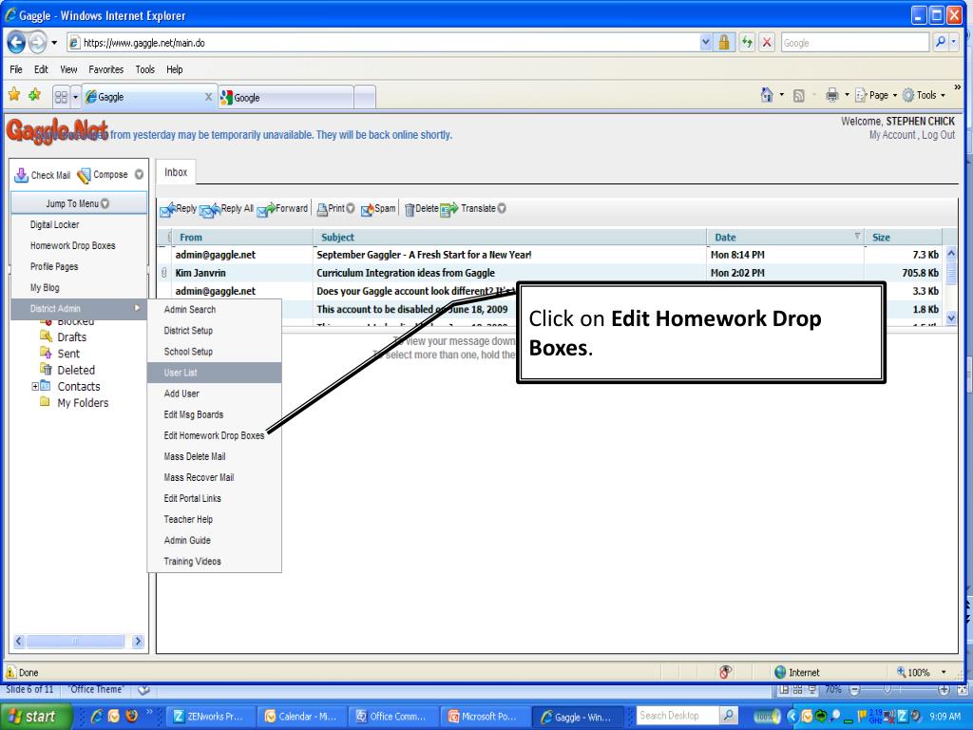Screen dimensions: 973x730
Task: Click the browser Forward arrow button
Action: tap(37, 43)
